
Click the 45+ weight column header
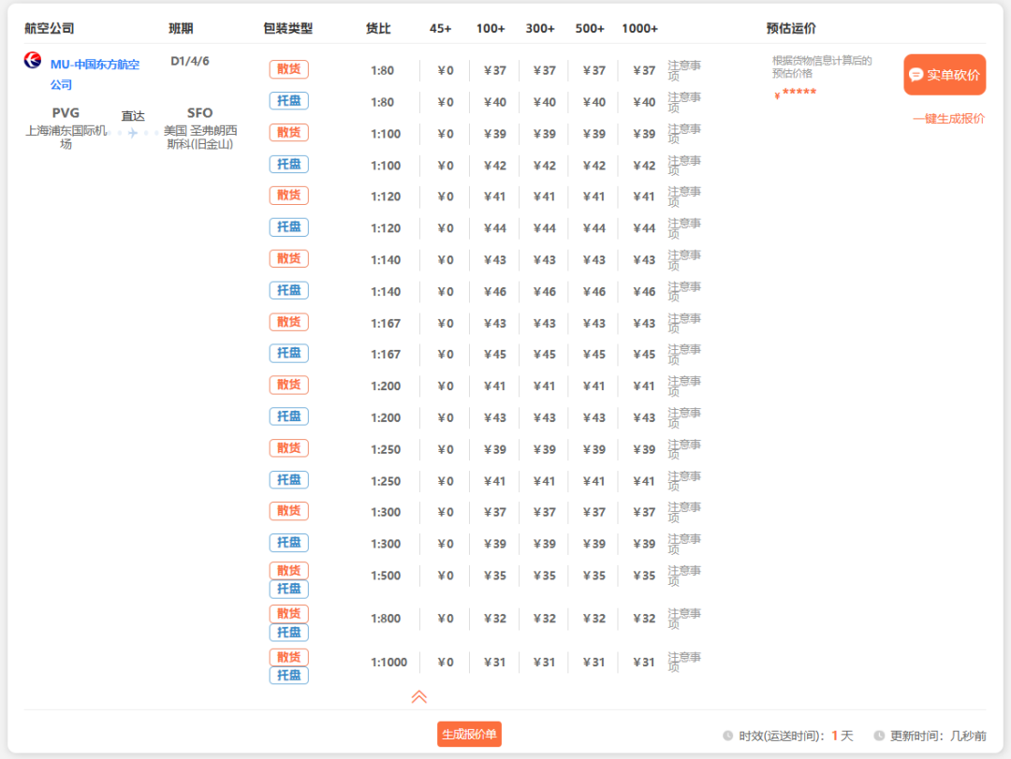click(440, 28)
